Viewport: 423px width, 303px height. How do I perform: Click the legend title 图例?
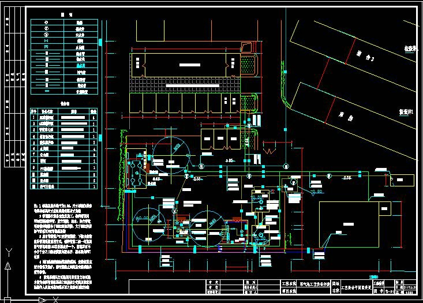[66, 15]
